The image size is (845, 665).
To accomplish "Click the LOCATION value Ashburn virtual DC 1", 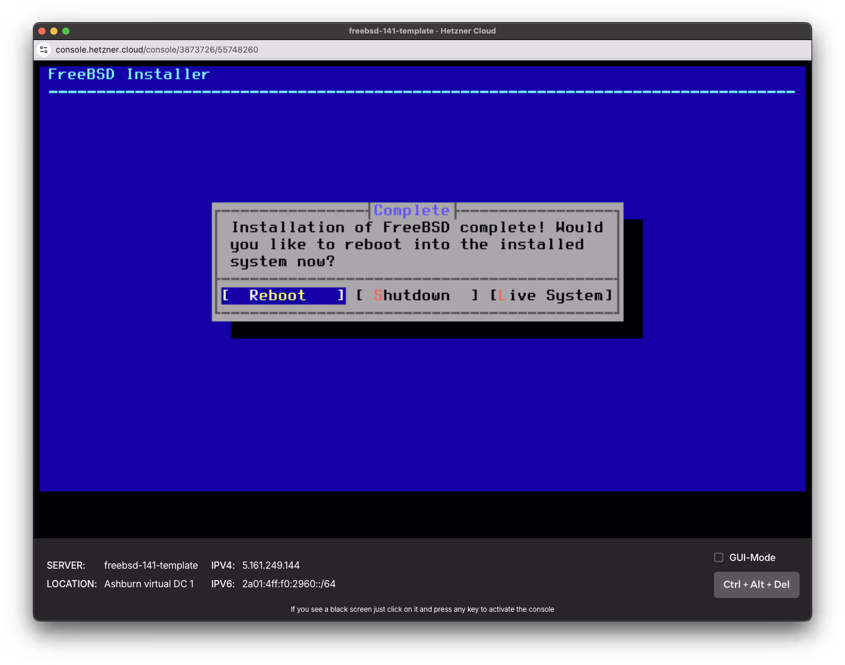I will (x=149, y=584).
